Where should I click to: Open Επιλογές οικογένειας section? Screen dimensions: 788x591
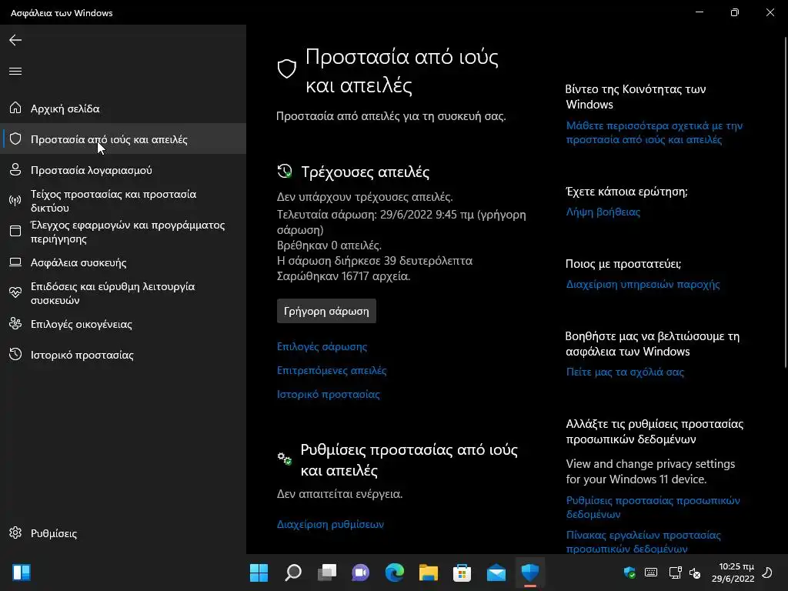pos(123,324)
